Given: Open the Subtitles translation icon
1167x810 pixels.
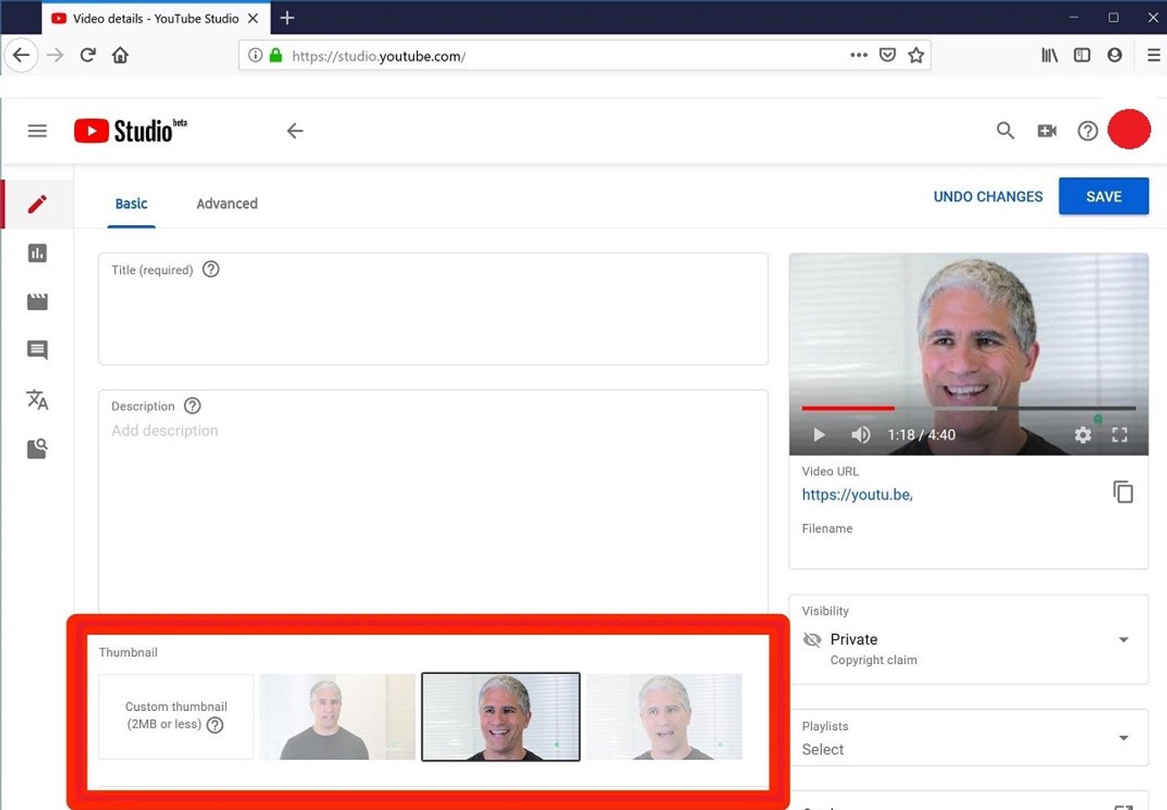Looking at the screenshot, I should 38,400.
